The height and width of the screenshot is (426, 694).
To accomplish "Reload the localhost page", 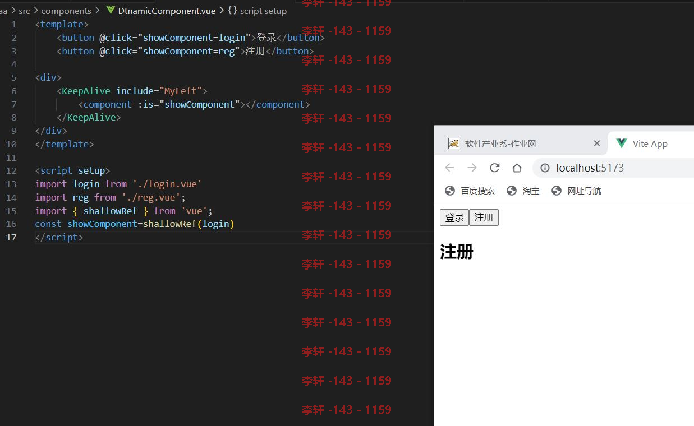I will (x=494, y=168).
